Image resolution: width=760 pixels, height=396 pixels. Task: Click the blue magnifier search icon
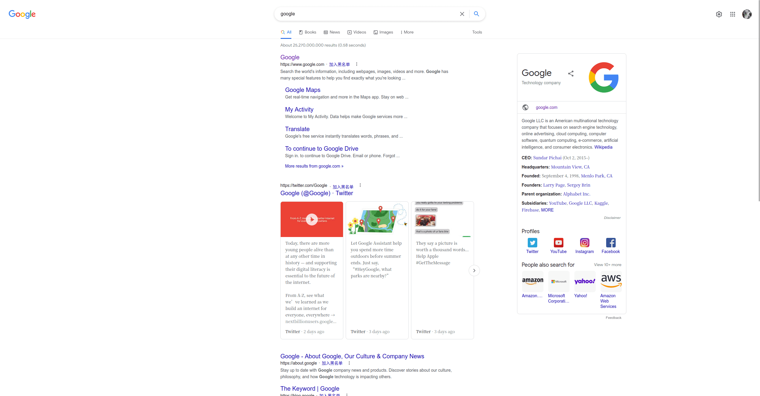[x=476, y=14]
